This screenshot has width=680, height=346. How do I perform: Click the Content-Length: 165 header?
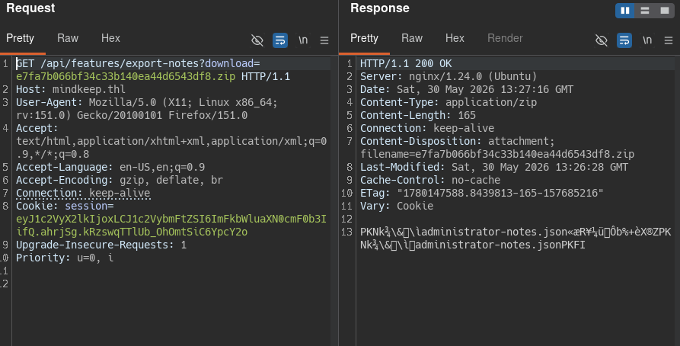pos(418,116)
